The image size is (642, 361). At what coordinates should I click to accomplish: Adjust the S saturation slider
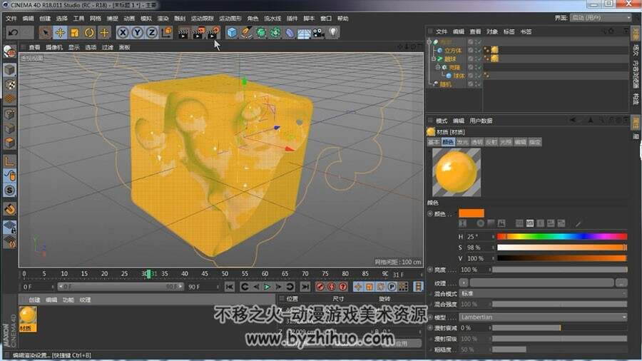[x=562, y=248]
